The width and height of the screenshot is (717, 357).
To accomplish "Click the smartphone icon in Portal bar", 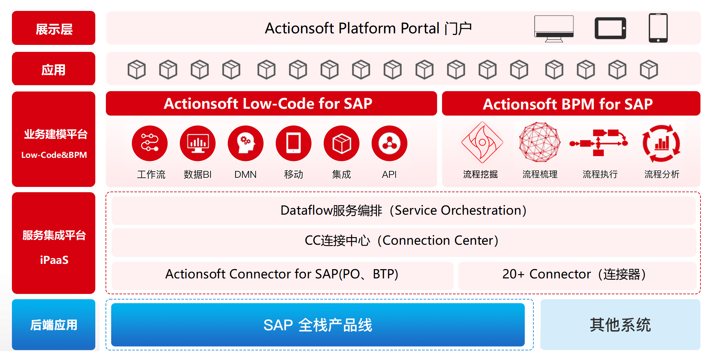I will click(658, 28).
